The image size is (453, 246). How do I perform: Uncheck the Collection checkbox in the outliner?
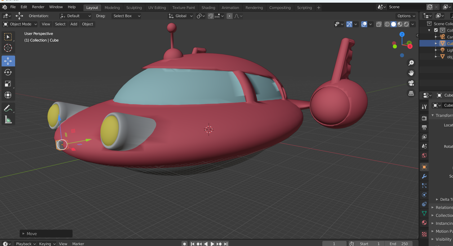tap(436, 30)
